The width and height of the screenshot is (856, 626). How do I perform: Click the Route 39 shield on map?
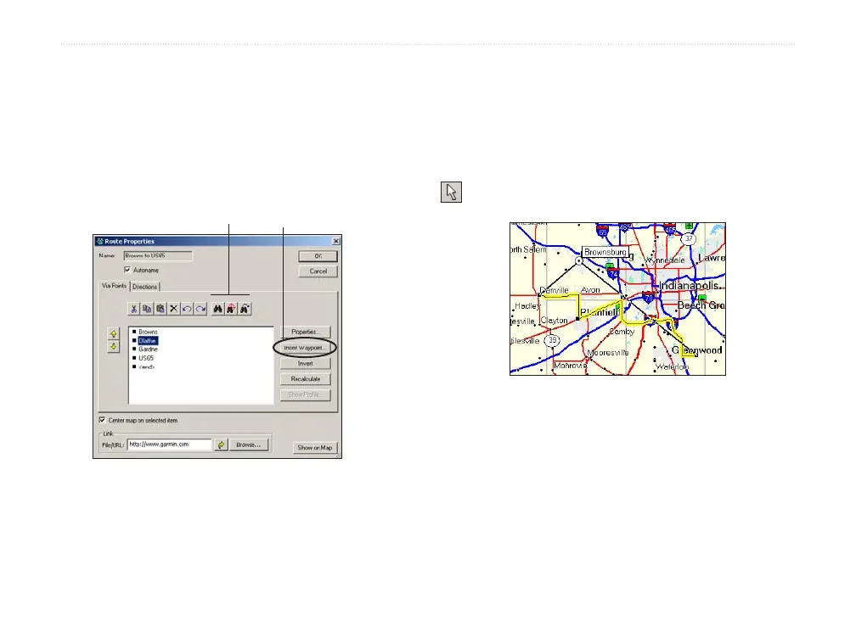[x=553, y=340]
